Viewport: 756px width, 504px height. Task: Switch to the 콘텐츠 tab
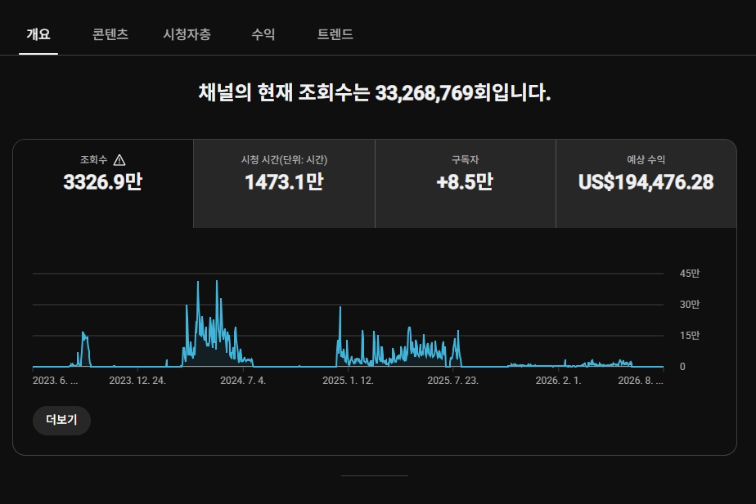click(x=110, y=34)
